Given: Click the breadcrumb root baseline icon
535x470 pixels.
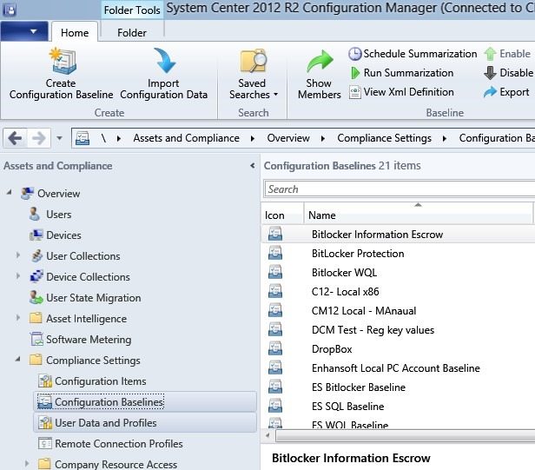Looking at the screenshot, I should (83, 138).
